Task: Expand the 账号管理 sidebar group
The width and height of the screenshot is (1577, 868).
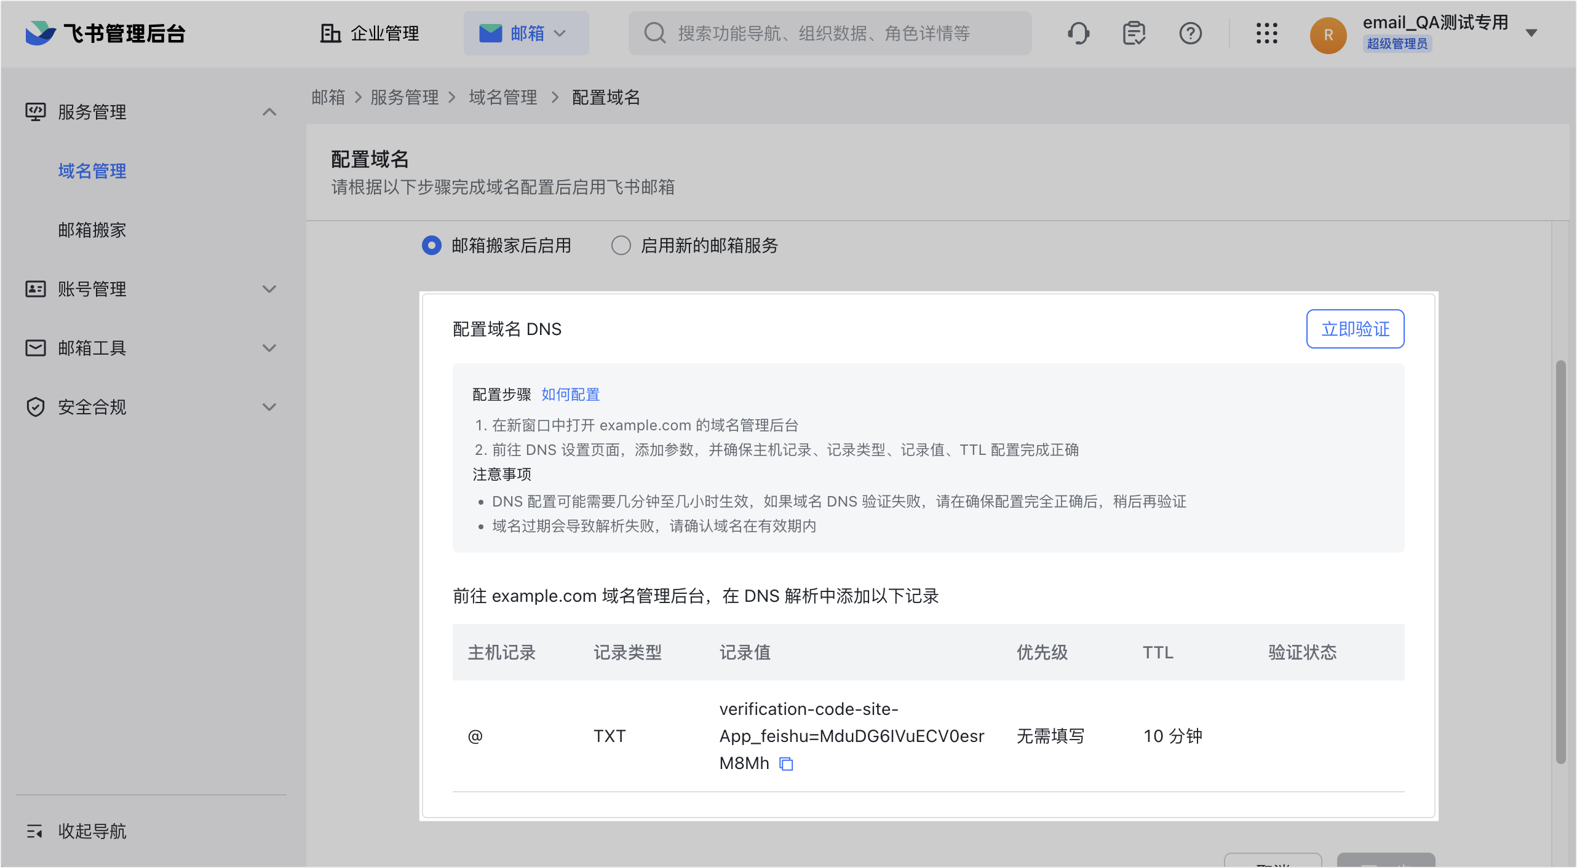Action: pyautogui.click(x=269, y=289)
